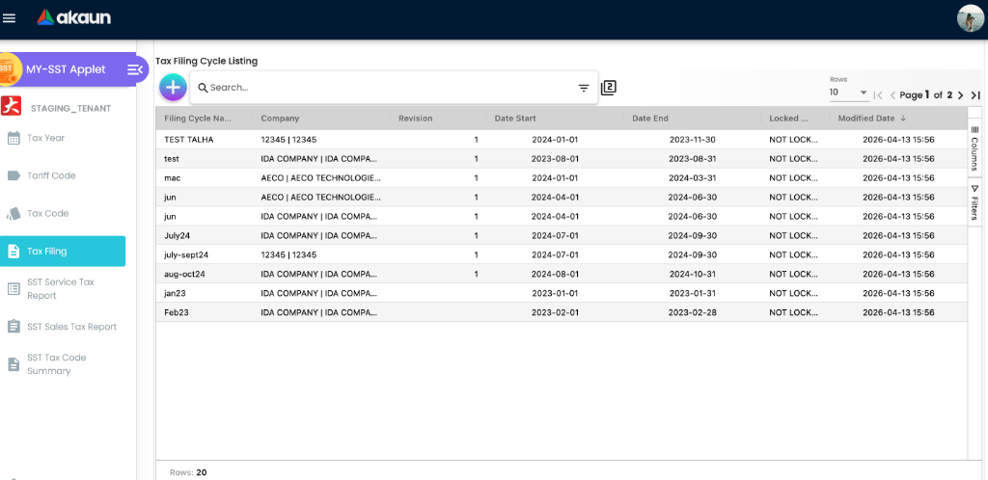Jump to the last page

point(975,95)
